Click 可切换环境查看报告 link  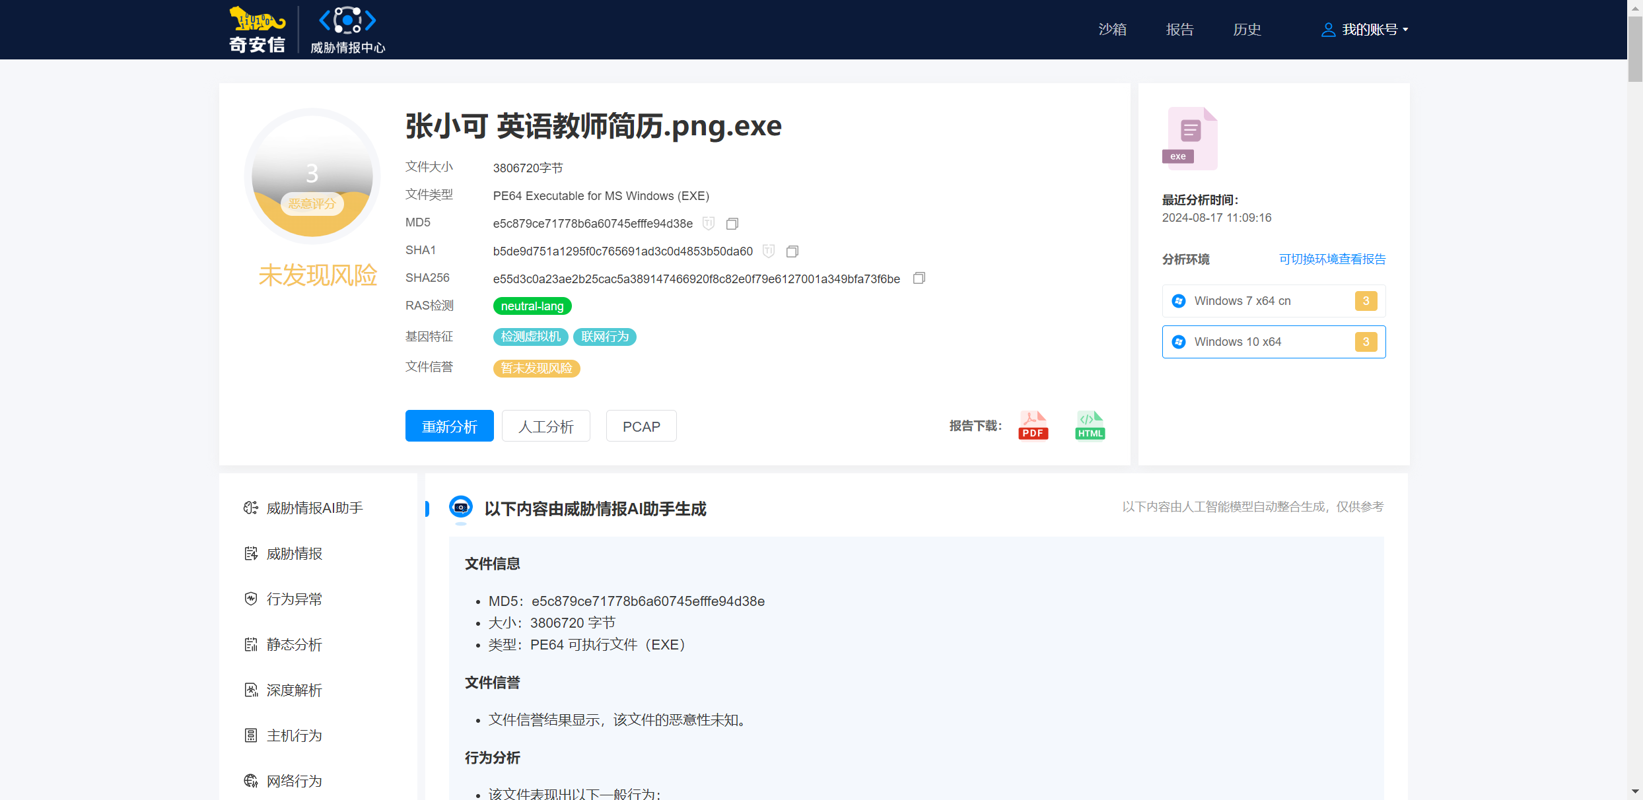point(1332,259)
